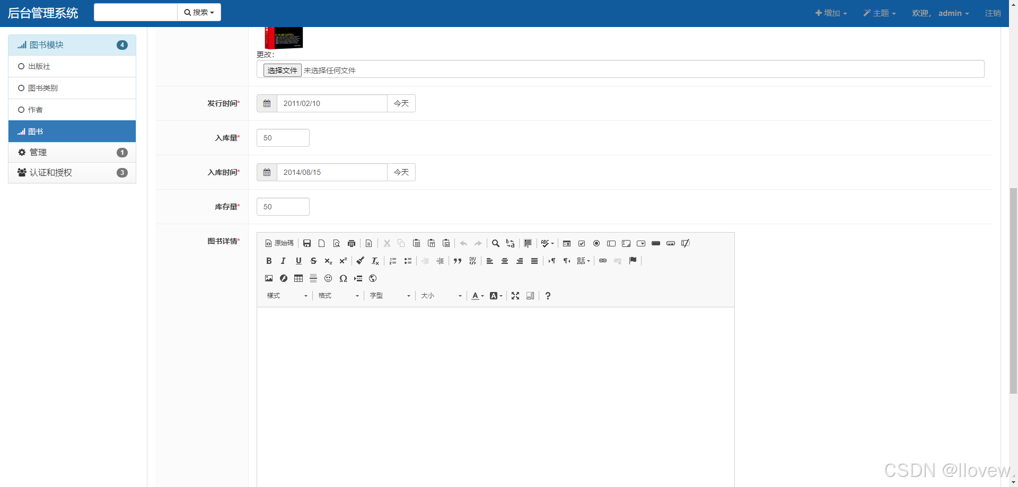
Task: Click 今天 next to 发行时间
Action: click(401, 103)
